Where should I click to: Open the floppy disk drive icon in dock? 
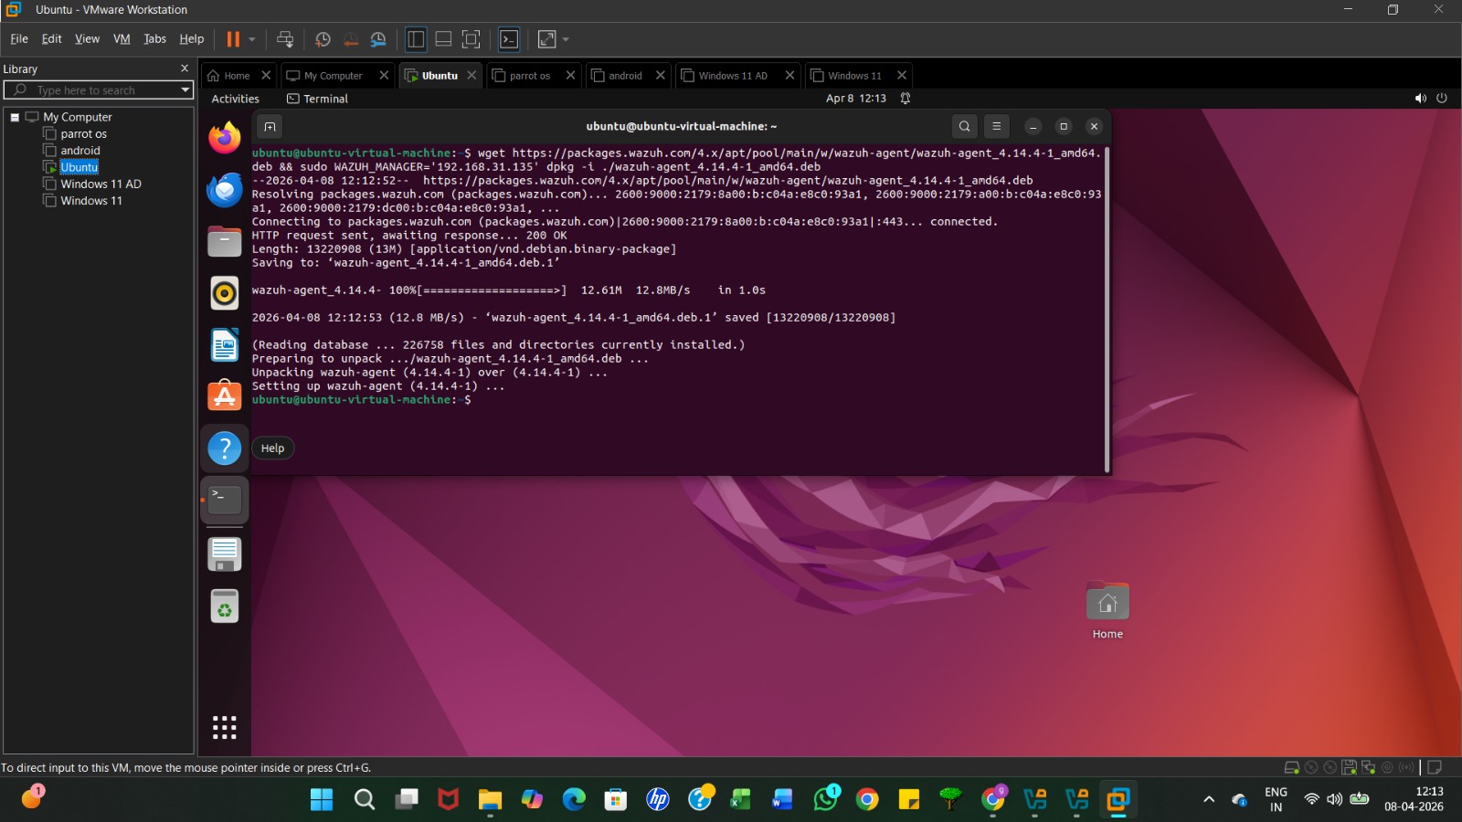225,554
